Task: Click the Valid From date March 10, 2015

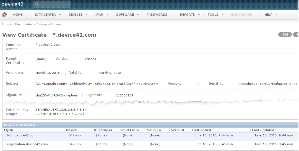Action: click(48, 73)
